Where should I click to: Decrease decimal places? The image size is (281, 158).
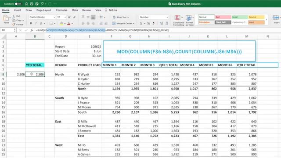coord(167,23)
